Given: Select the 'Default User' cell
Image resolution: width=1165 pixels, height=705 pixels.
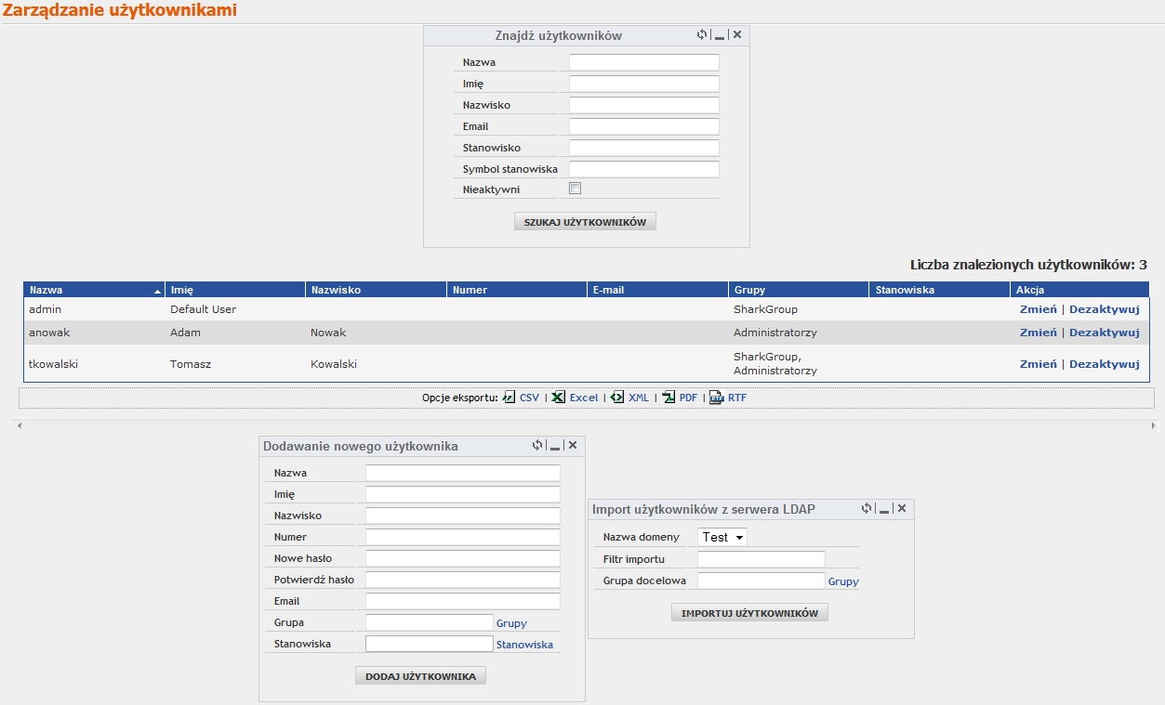Looking at the screenshot, I should (235, 309).
